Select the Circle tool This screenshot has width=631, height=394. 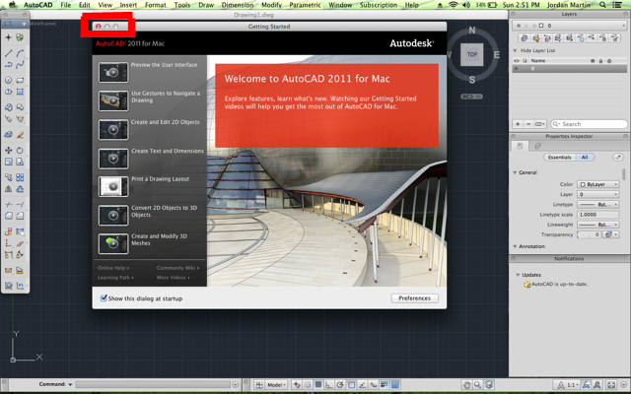coord(8,80)
